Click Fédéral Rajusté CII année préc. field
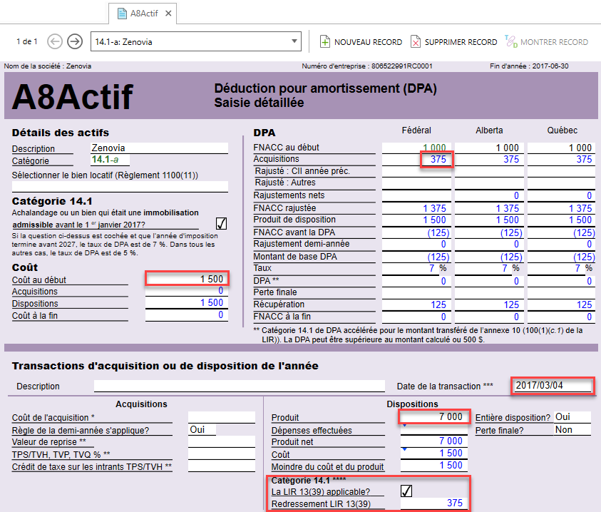 (416, 171)
